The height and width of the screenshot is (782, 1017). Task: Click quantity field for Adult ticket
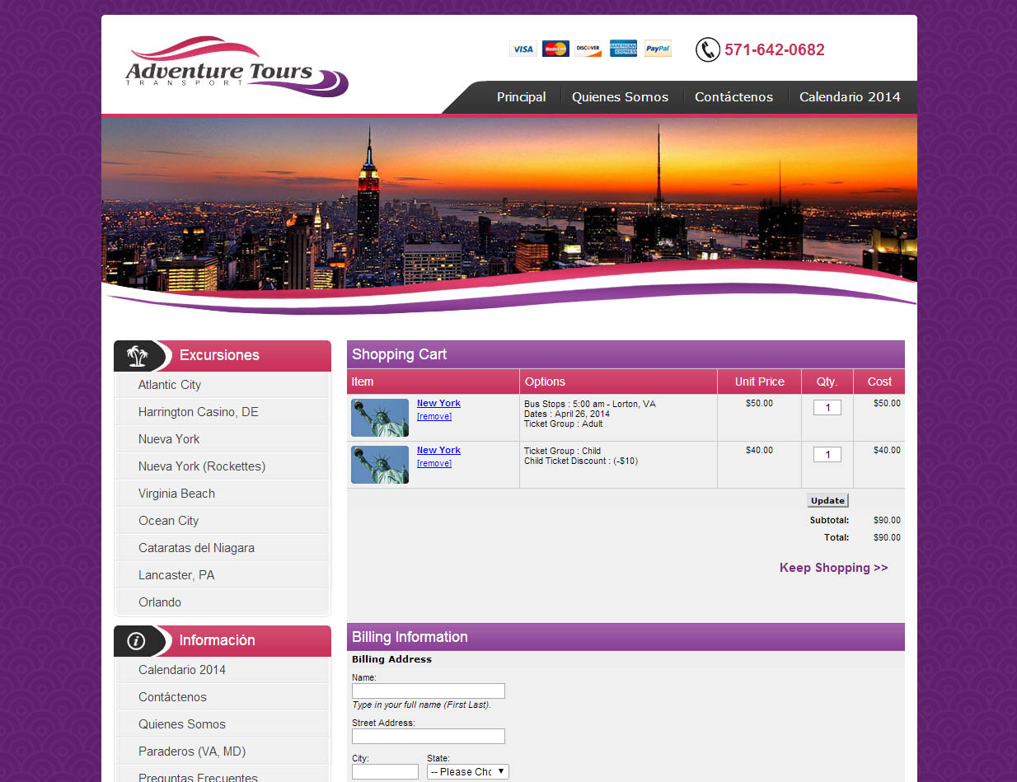(827, 408)
